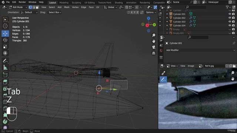237x133 pixels.
Task: Open the Edit Mode dropdown
Action: 18,7
